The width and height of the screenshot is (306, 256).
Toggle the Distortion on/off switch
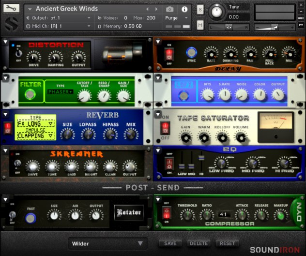(x=18, y=53)
